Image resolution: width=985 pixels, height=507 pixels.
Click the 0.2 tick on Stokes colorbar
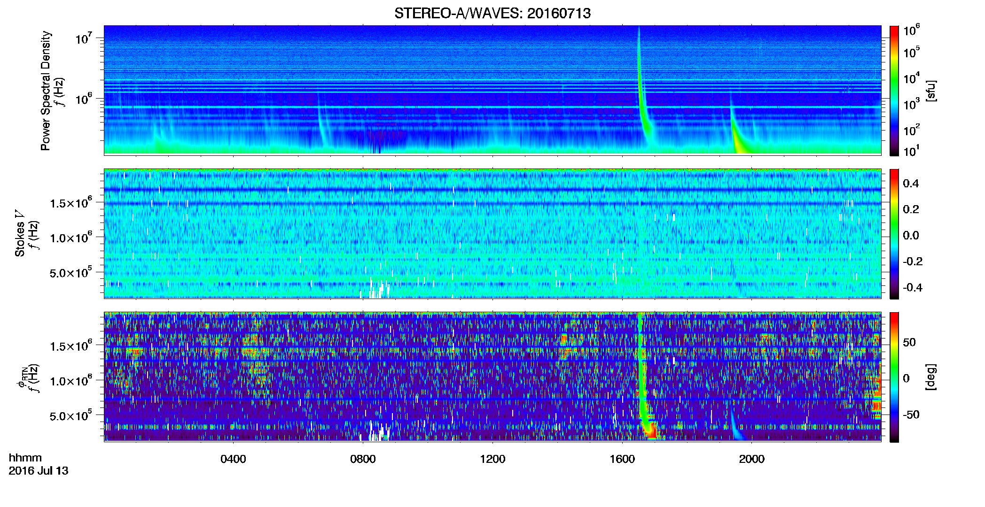click(x=911, y=209)
